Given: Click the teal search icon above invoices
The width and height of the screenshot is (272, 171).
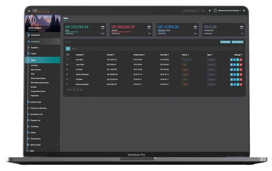Looking at the screenshot, I should tap(68, 49).
